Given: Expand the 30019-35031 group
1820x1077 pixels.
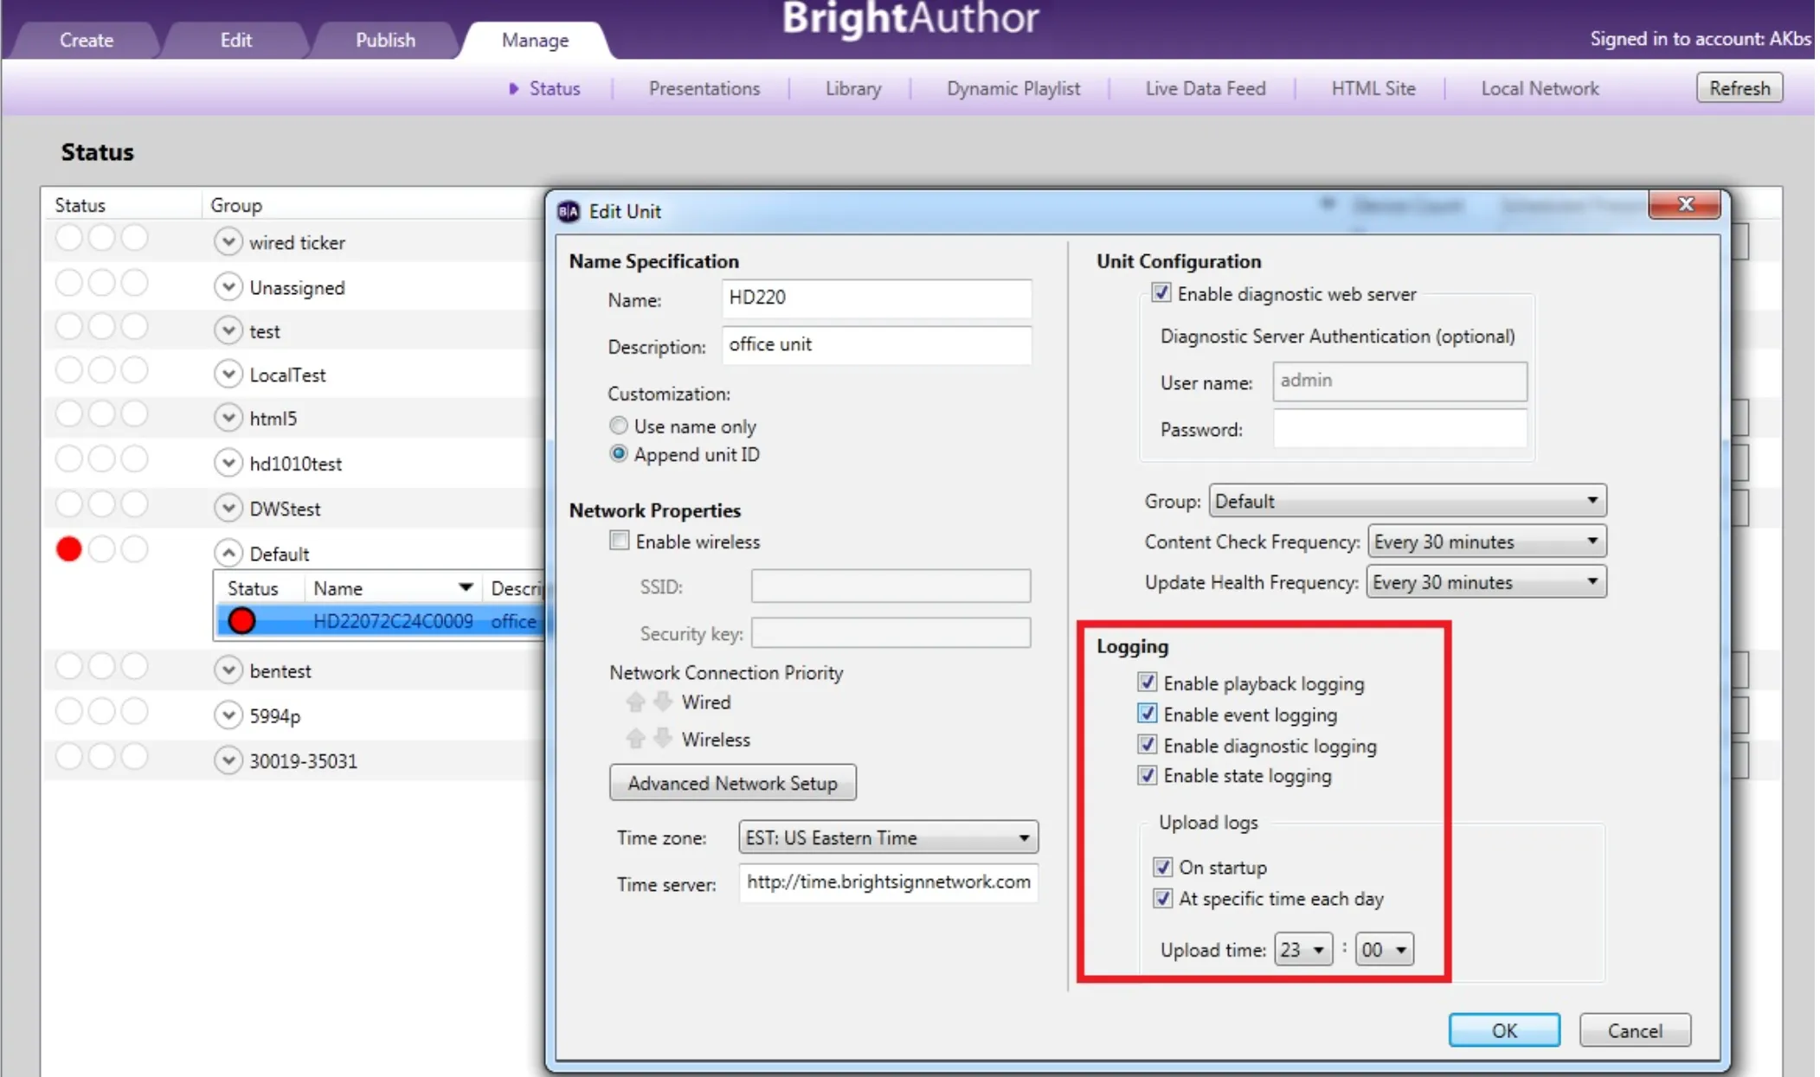Looking at the screenshot, I should tap(228, 760).
